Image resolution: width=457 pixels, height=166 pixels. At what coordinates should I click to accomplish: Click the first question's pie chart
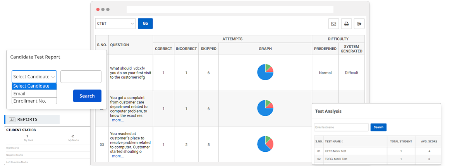click(265, 72)
